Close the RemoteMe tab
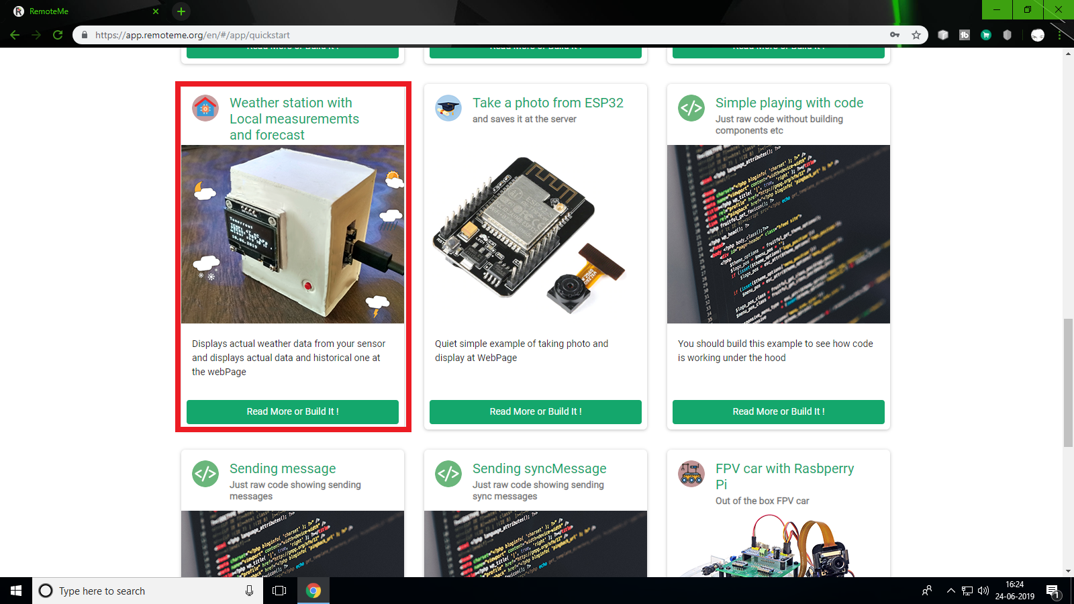Screen dimensions: 1074x604 [156, 11]
